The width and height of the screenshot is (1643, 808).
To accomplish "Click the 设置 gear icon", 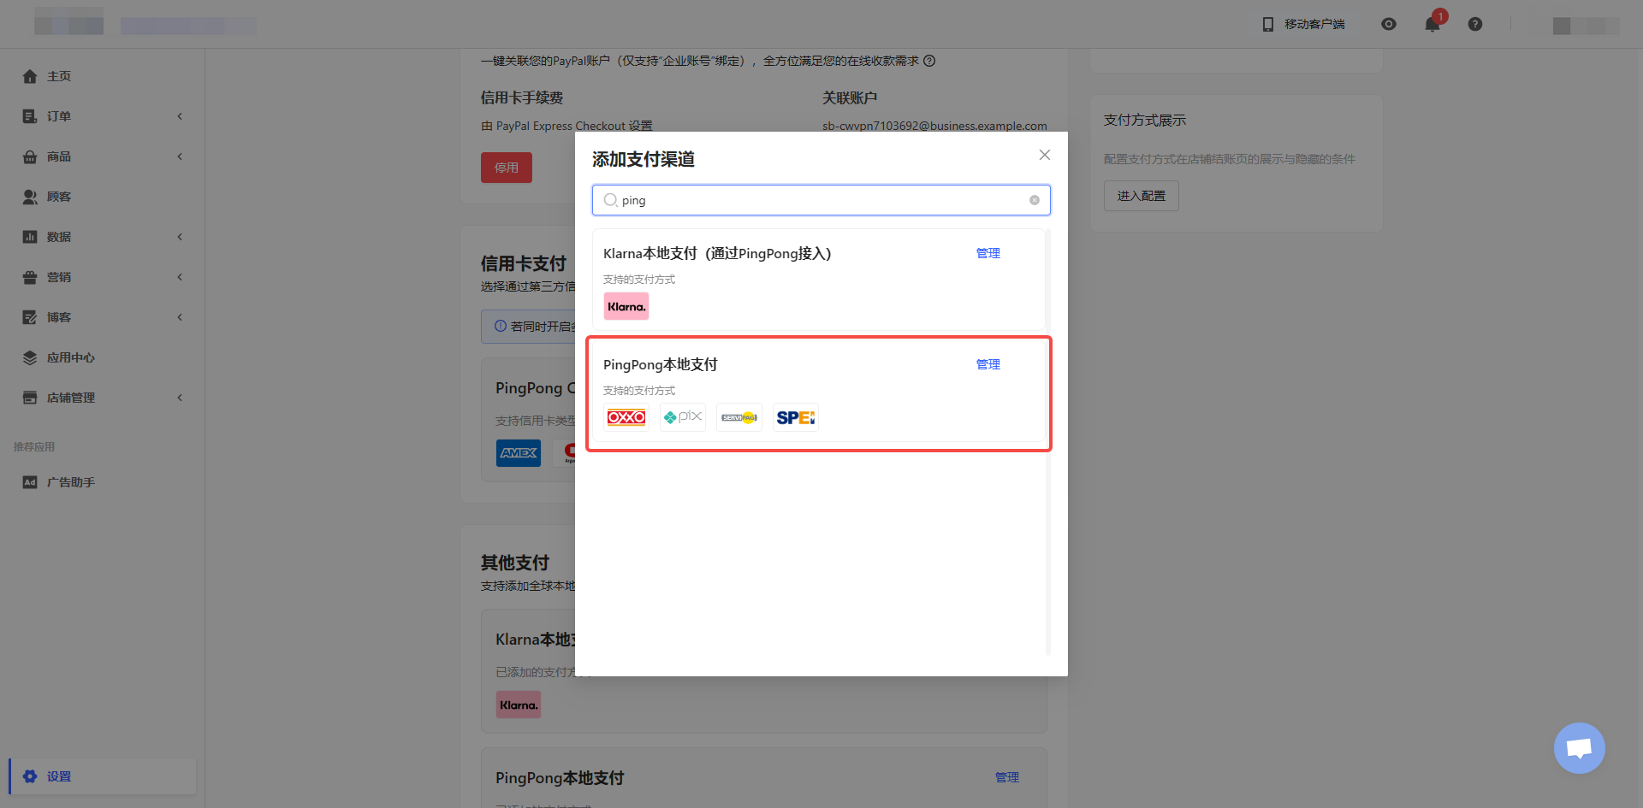I will tap(30, 776).
